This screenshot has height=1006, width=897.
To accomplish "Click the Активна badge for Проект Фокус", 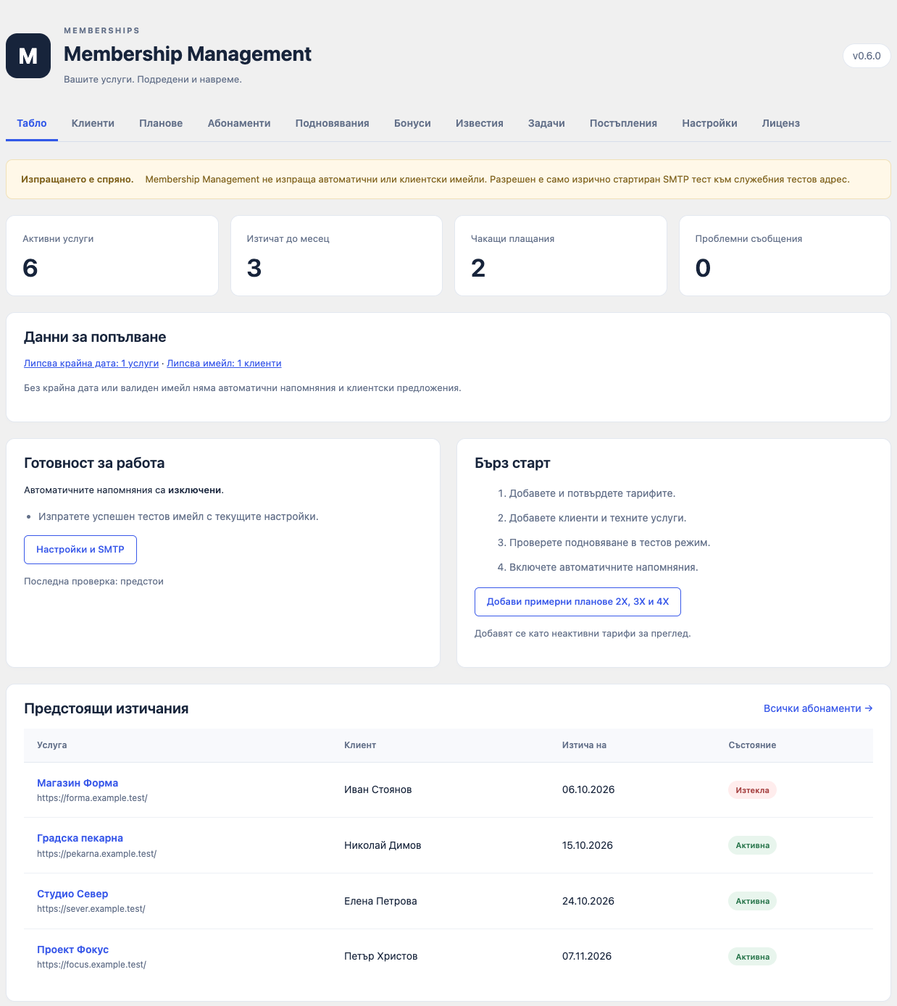I will pos(752,957).
